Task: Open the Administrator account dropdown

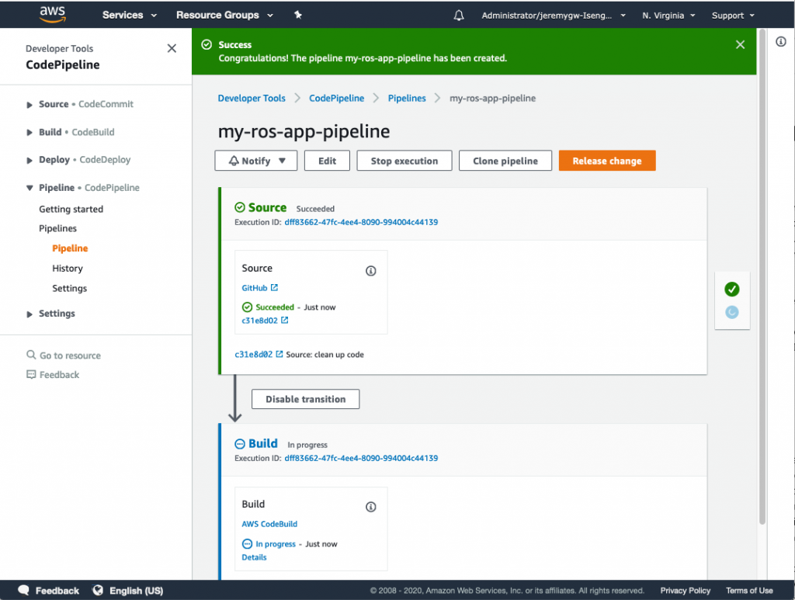Action: point(553,16)
